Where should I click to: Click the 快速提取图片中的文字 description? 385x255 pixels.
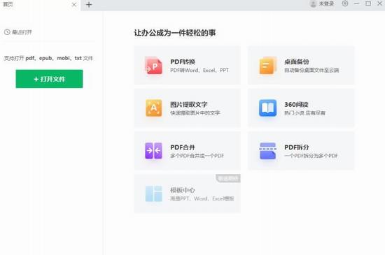[195, 113]
